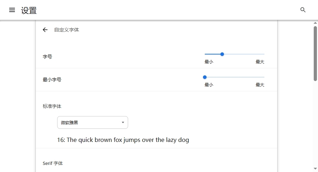The height and width of the screenshot is (172, 318).
Task: Click the 设置 page title
Action: 29,10
